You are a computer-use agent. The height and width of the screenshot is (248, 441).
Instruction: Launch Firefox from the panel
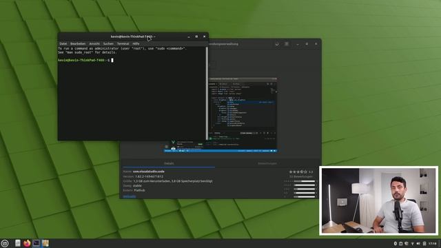click(27, 243)
